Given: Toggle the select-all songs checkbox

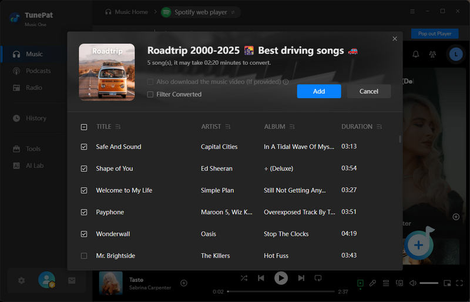Looking at the screenshot, I should click(84, 127).
